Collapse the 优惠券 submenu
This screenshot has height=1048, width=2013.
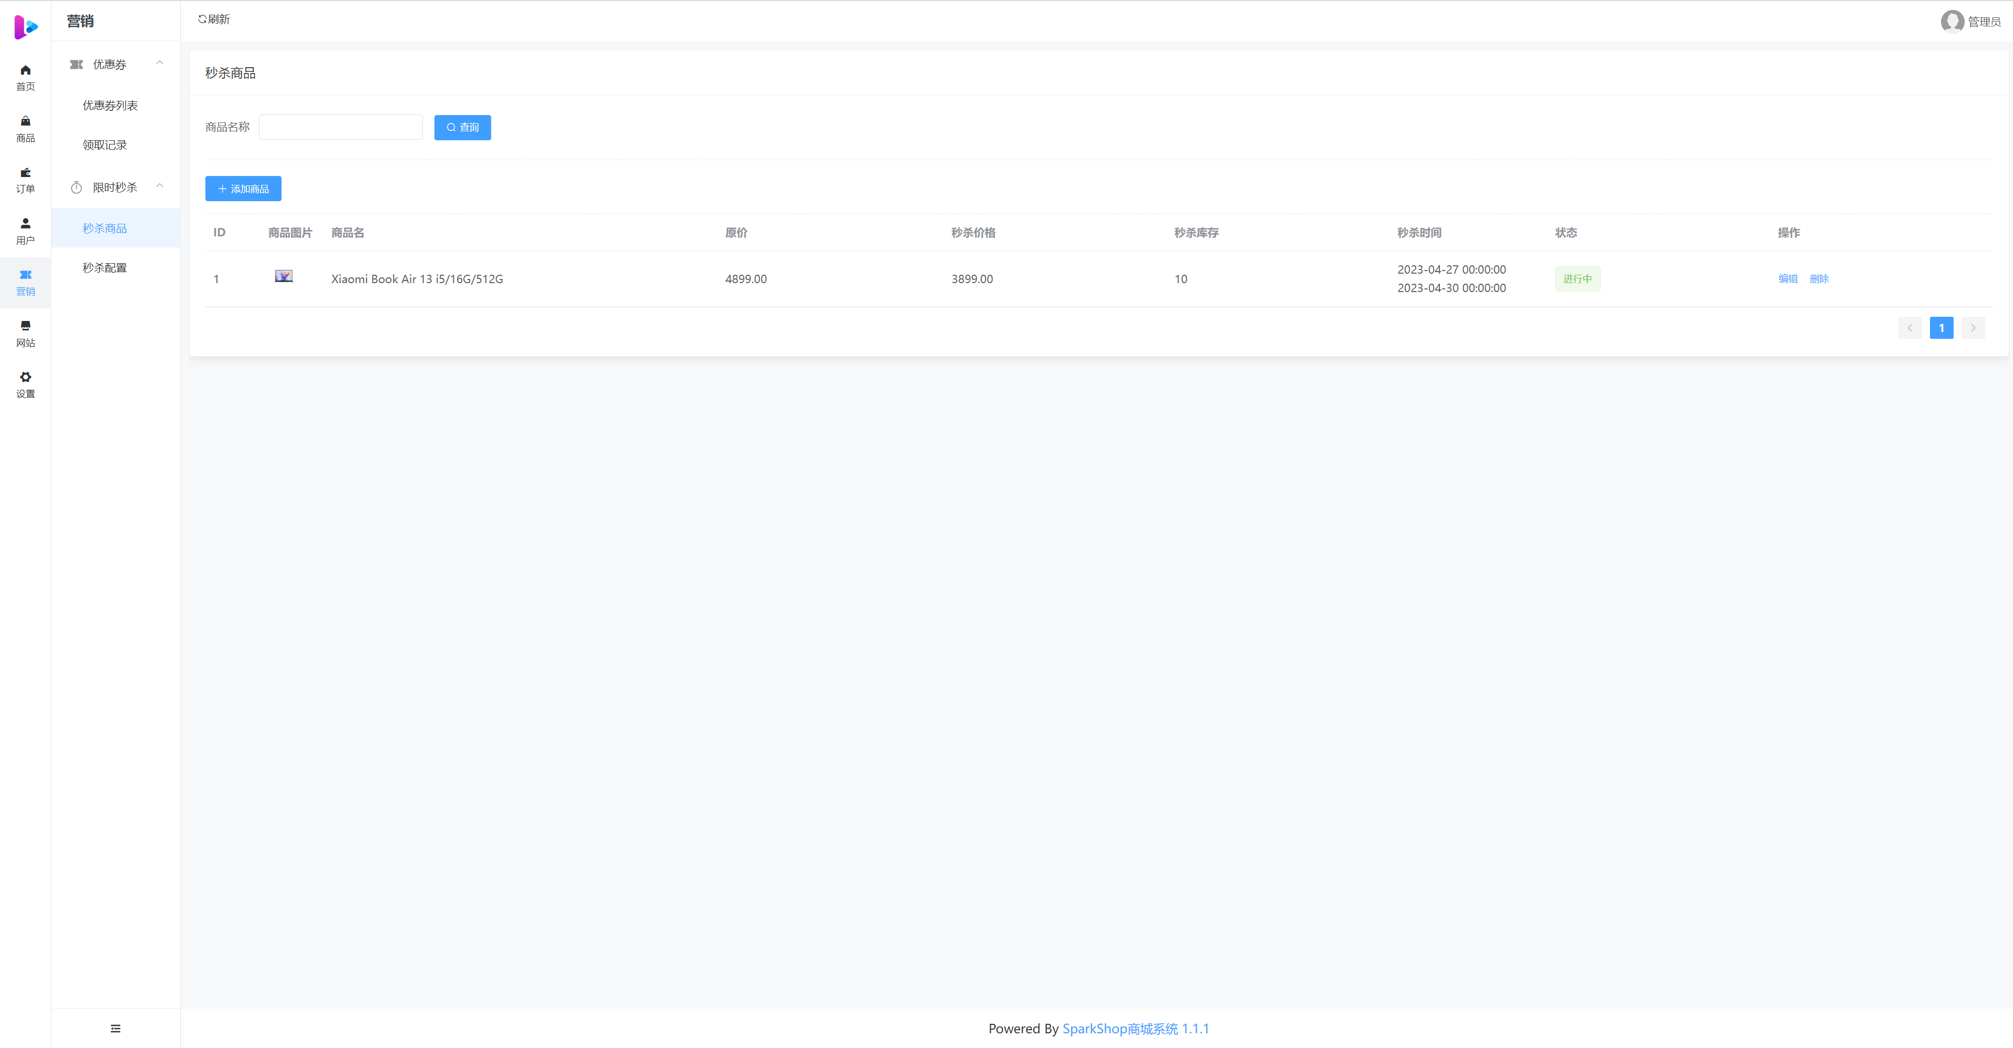click(x=159, y=64)
